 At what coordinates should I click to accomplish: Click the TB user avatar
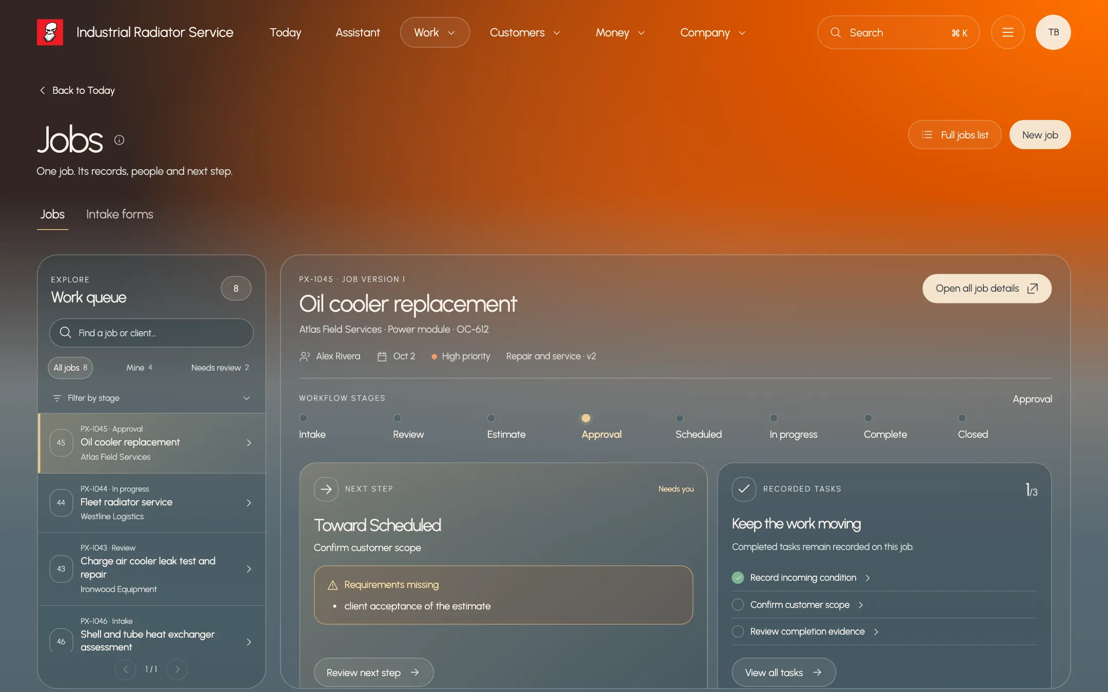[x=1053, y=32]
